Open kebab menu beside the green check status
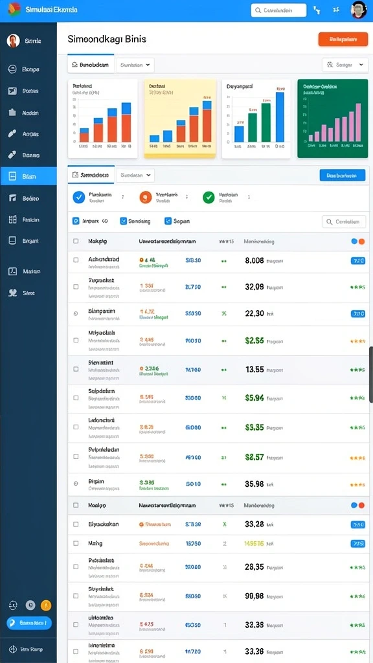Screen dimensions: 373x663 tap(249, 197)
